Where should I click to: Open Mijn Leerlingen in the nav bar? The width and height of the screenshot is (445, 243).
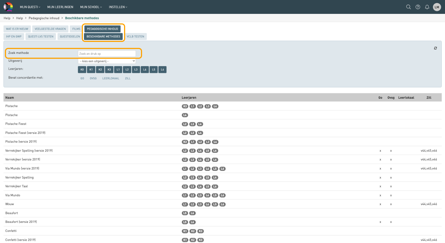pos(60,7)
